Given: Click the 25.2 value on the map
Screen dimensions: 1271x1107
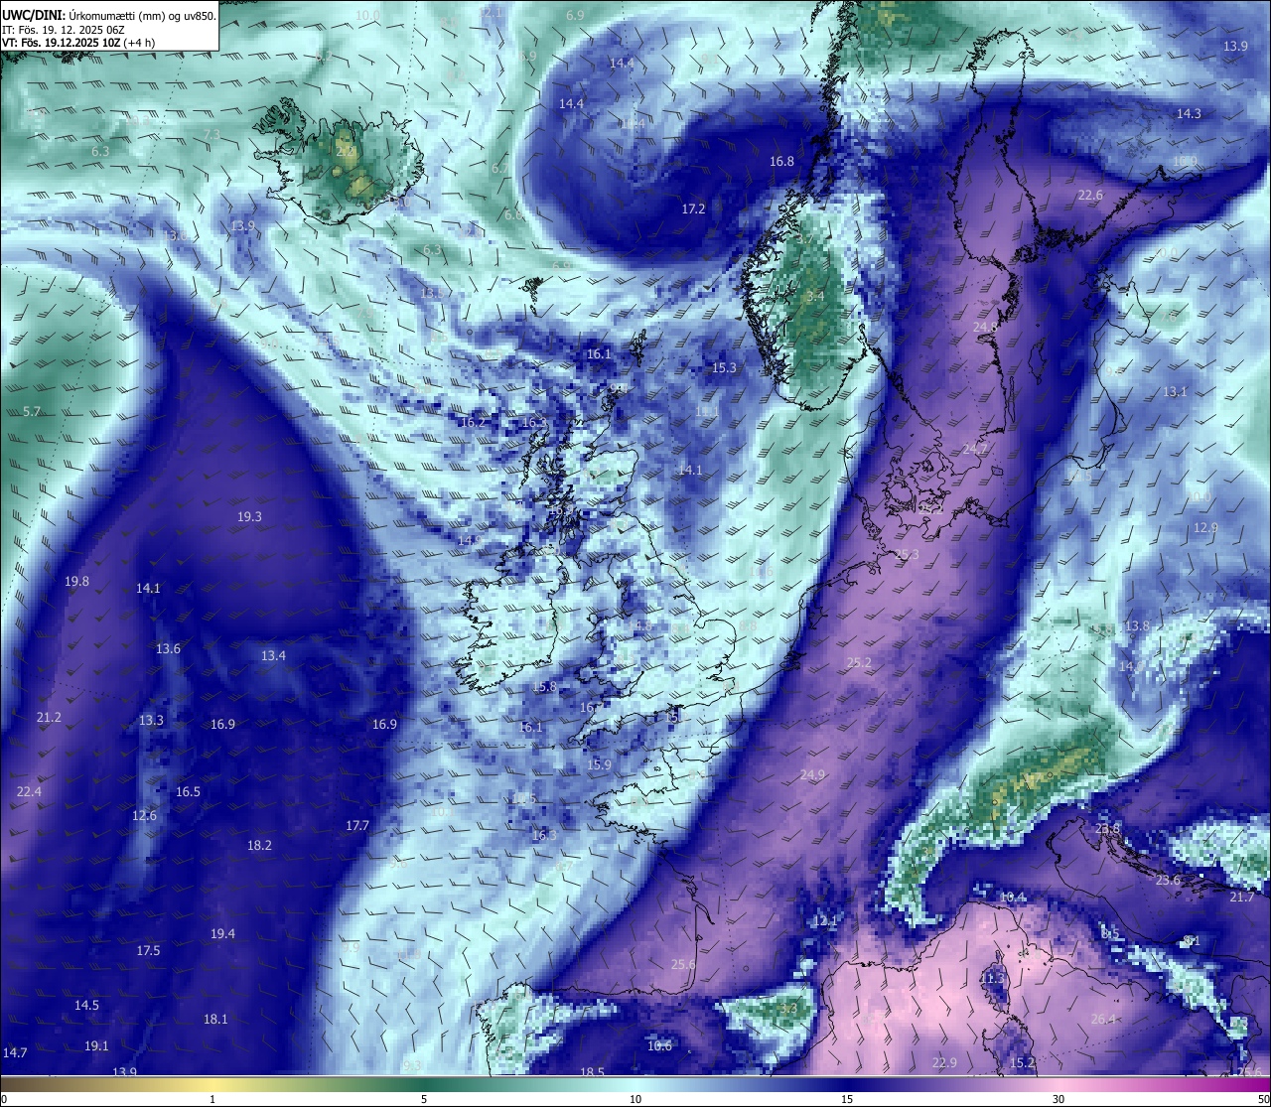Looking at the screenshot, I should 858,662.
